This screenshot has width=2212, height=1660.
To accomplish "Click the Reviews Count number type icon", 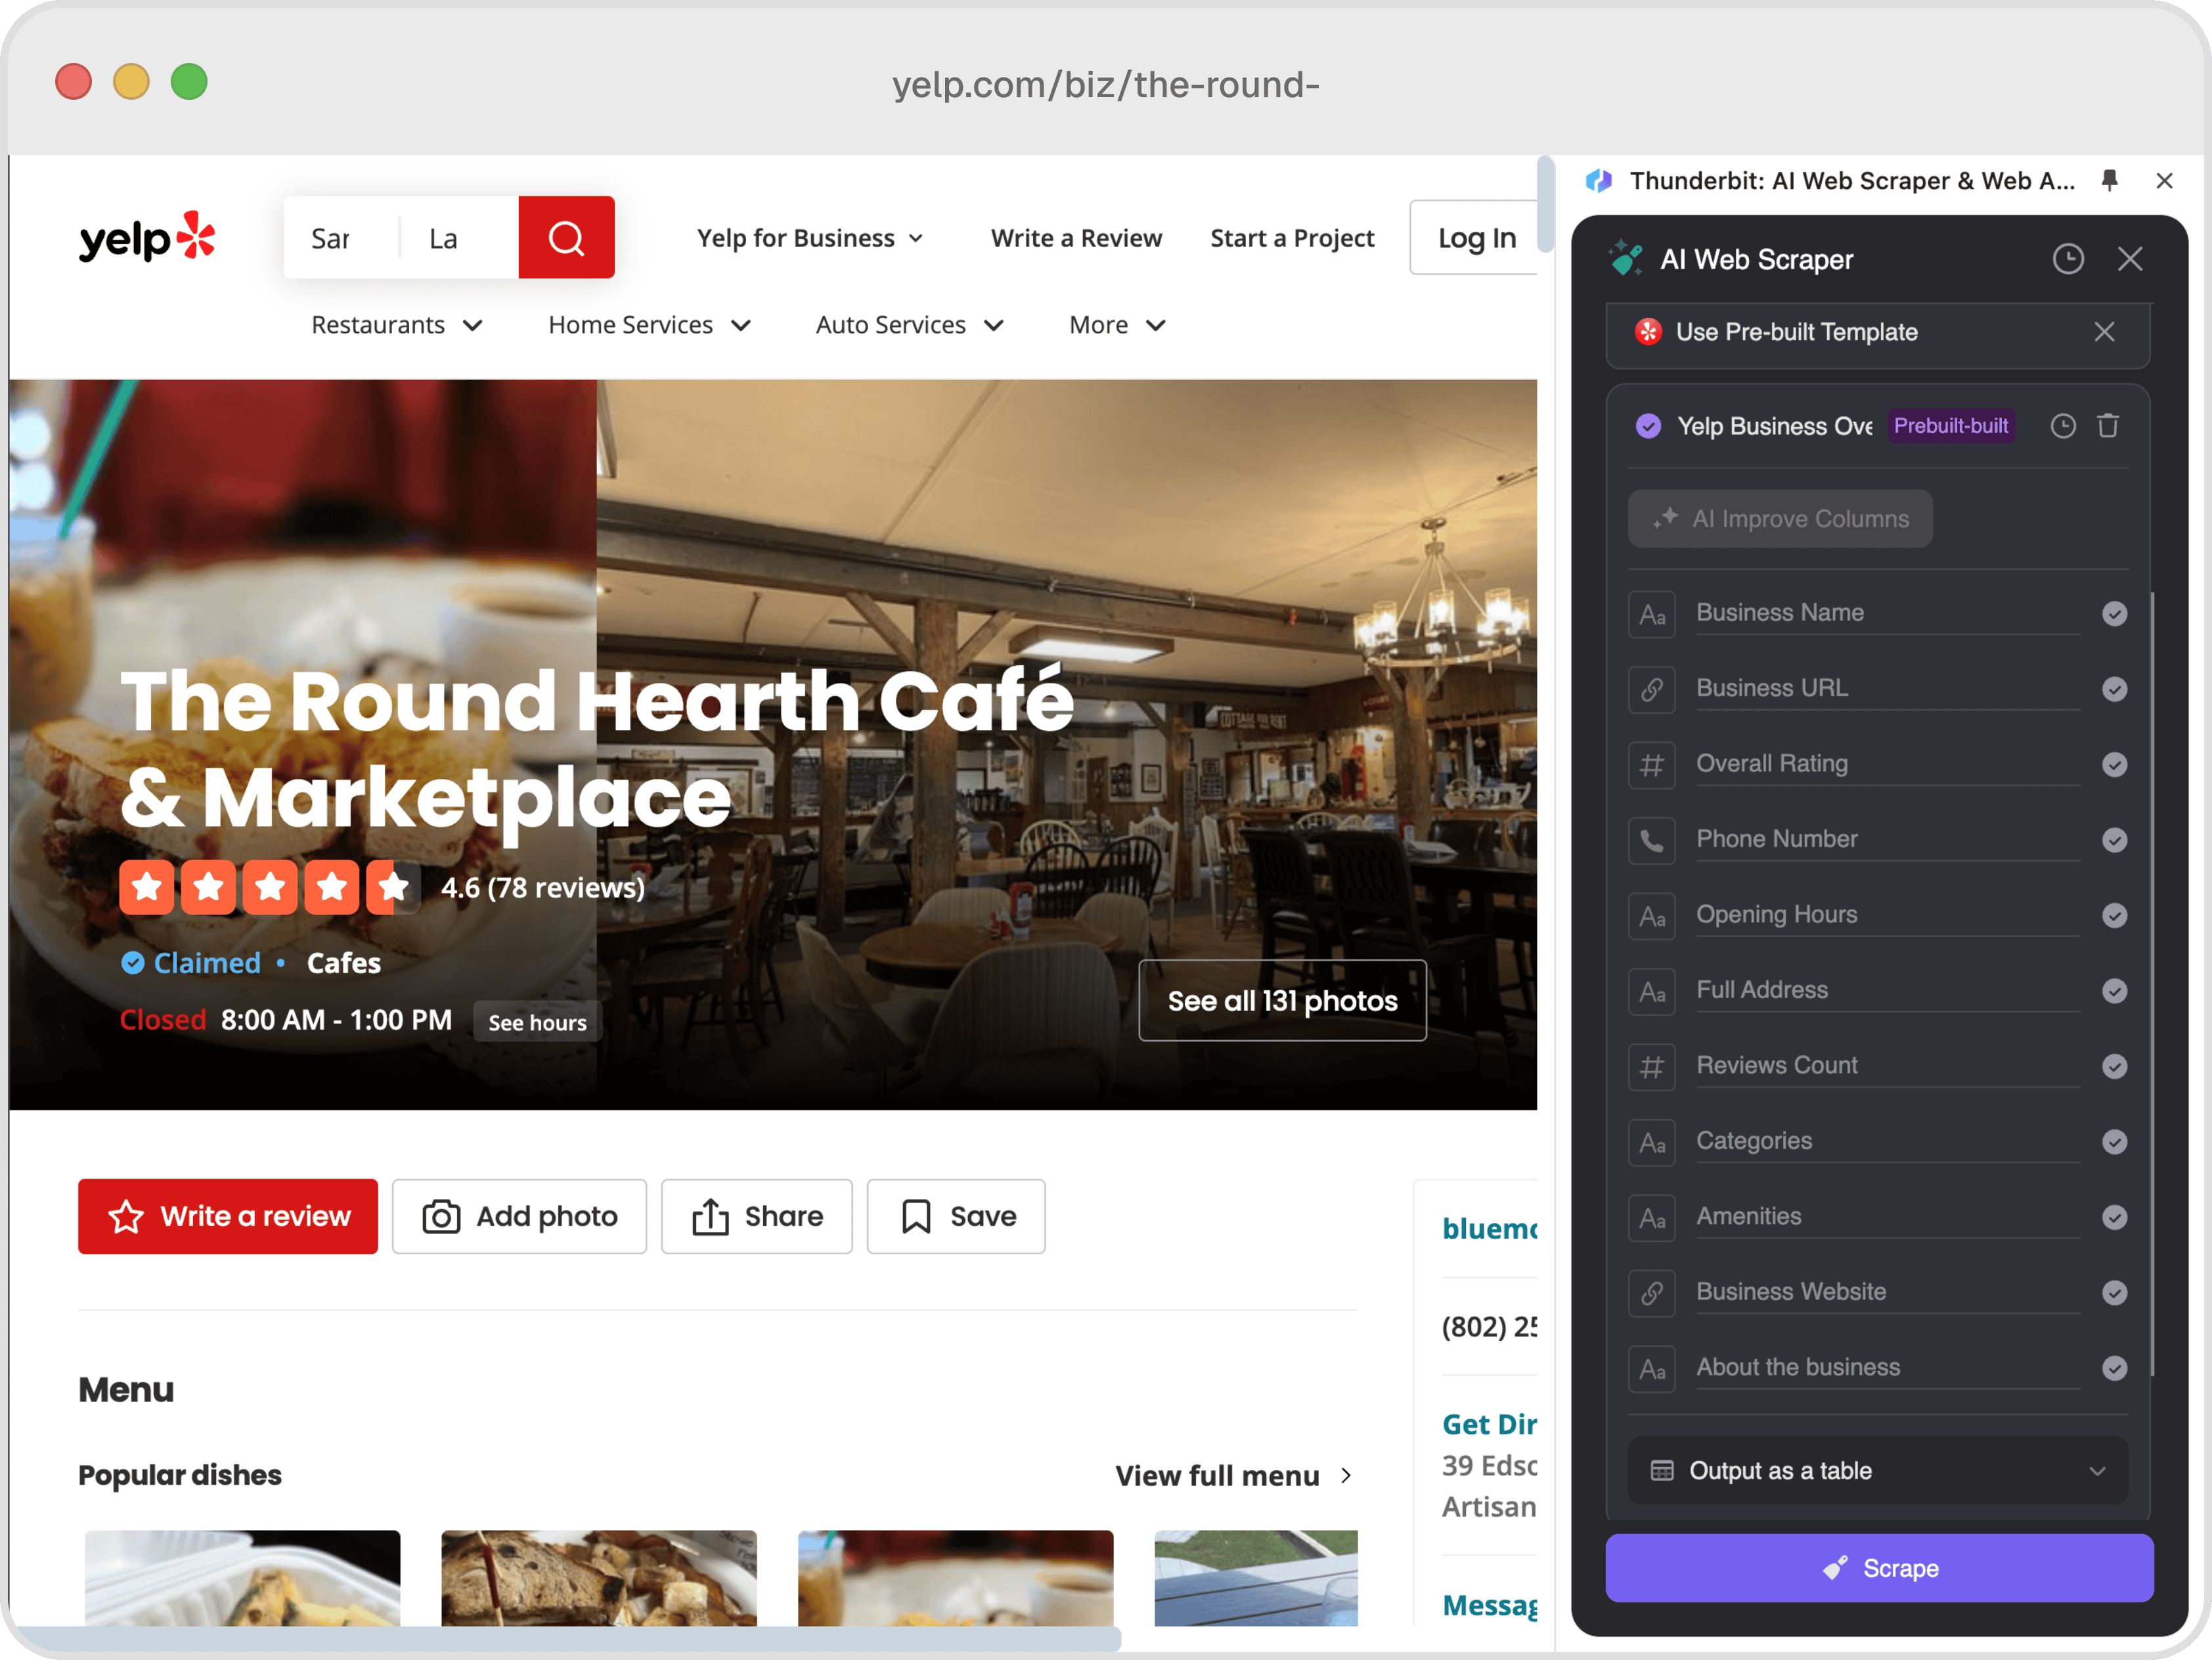I will pyautogui.click(x=1652, y=1067).
